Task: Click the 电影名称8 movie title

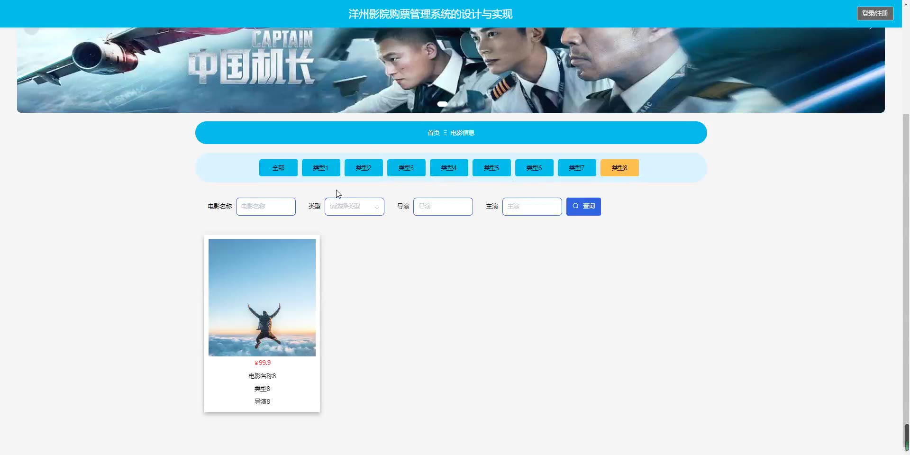Action: (262, 376)
